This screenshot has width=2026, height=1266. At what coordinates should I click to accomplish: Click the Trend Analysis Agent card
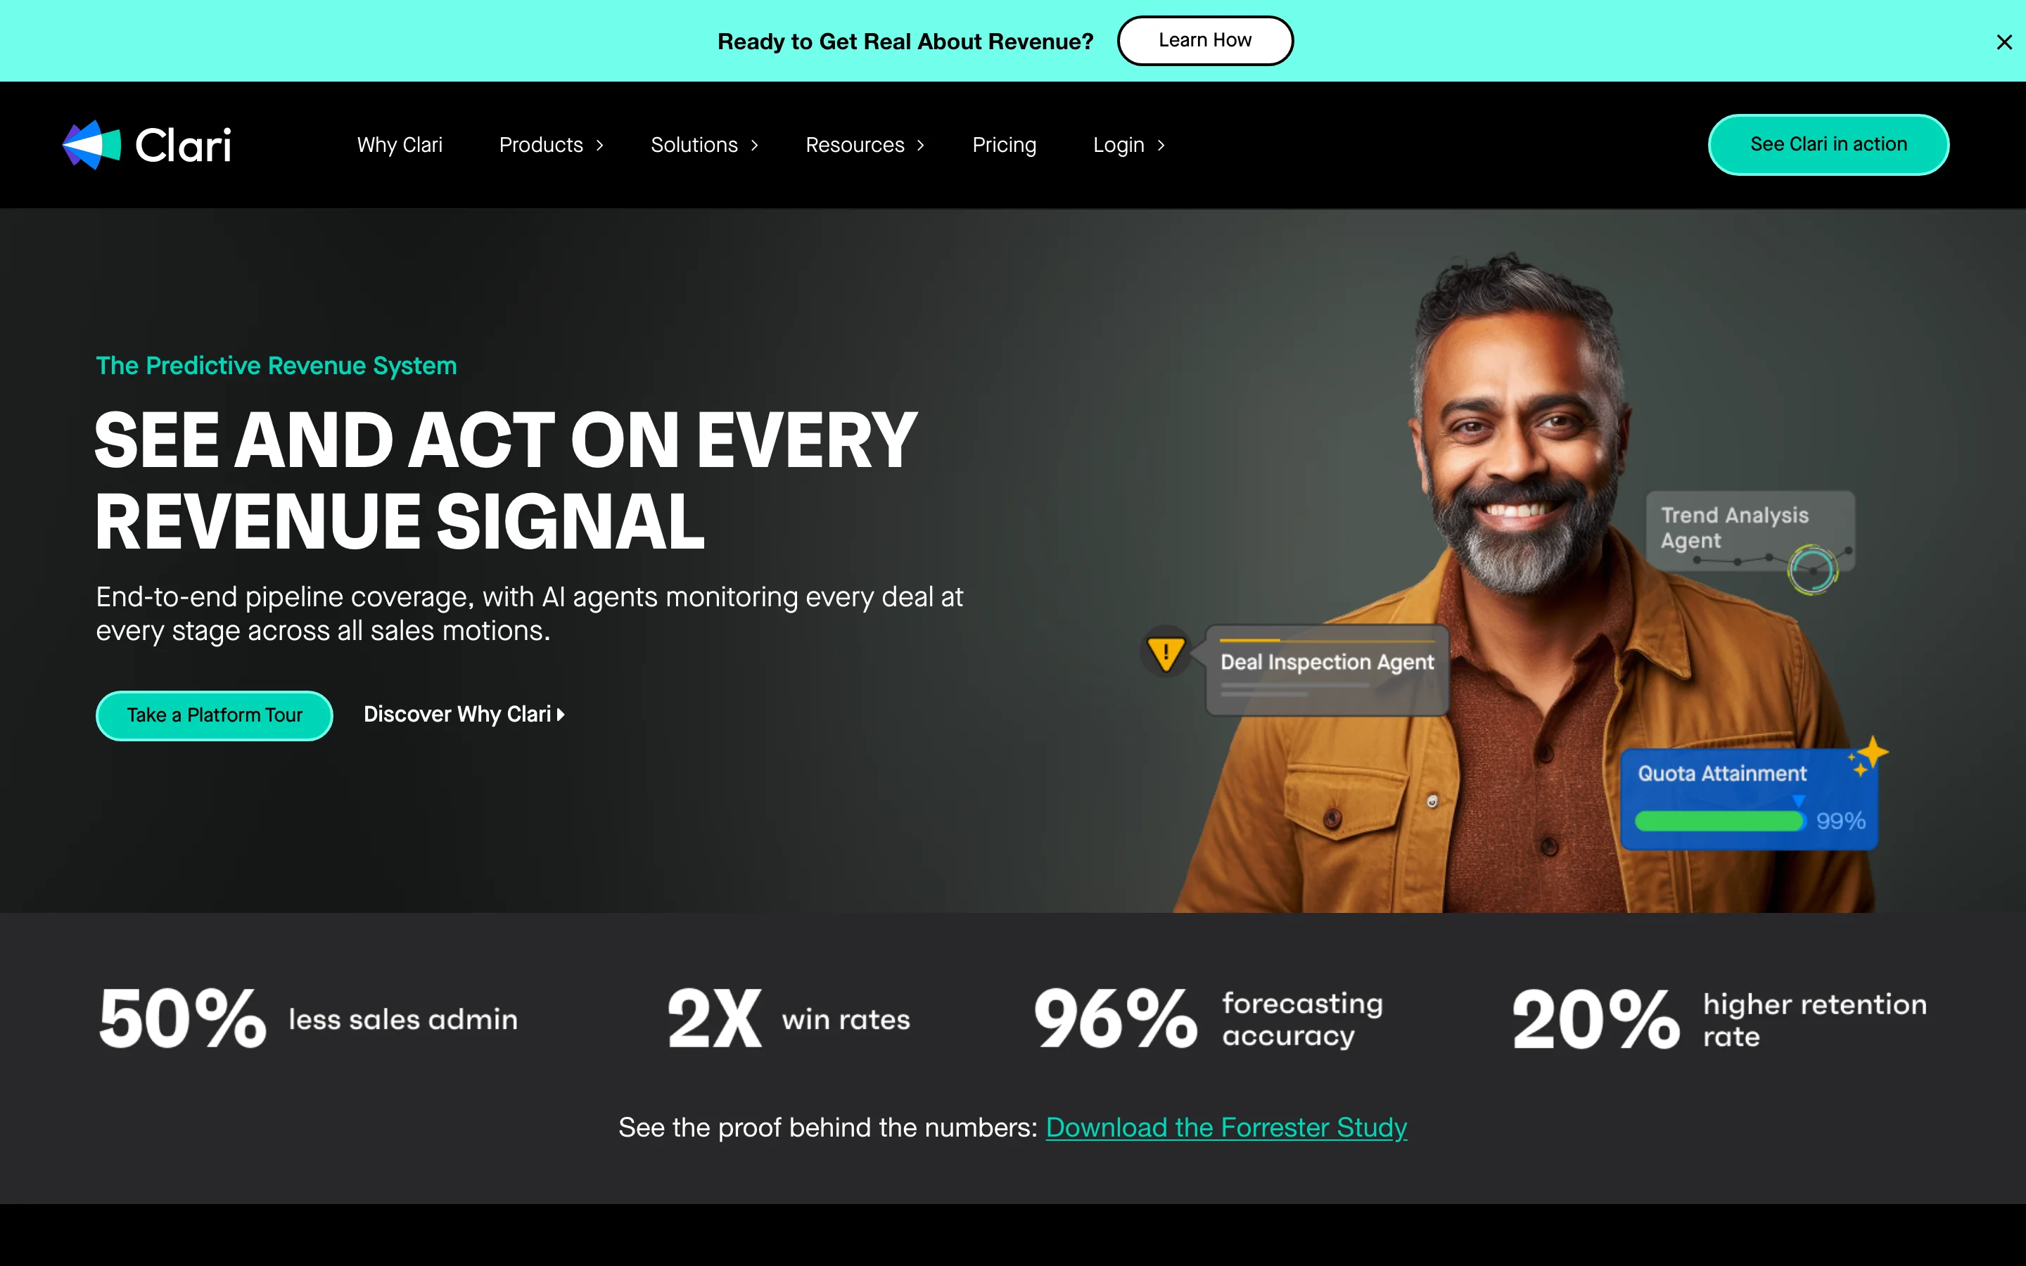1750,531
